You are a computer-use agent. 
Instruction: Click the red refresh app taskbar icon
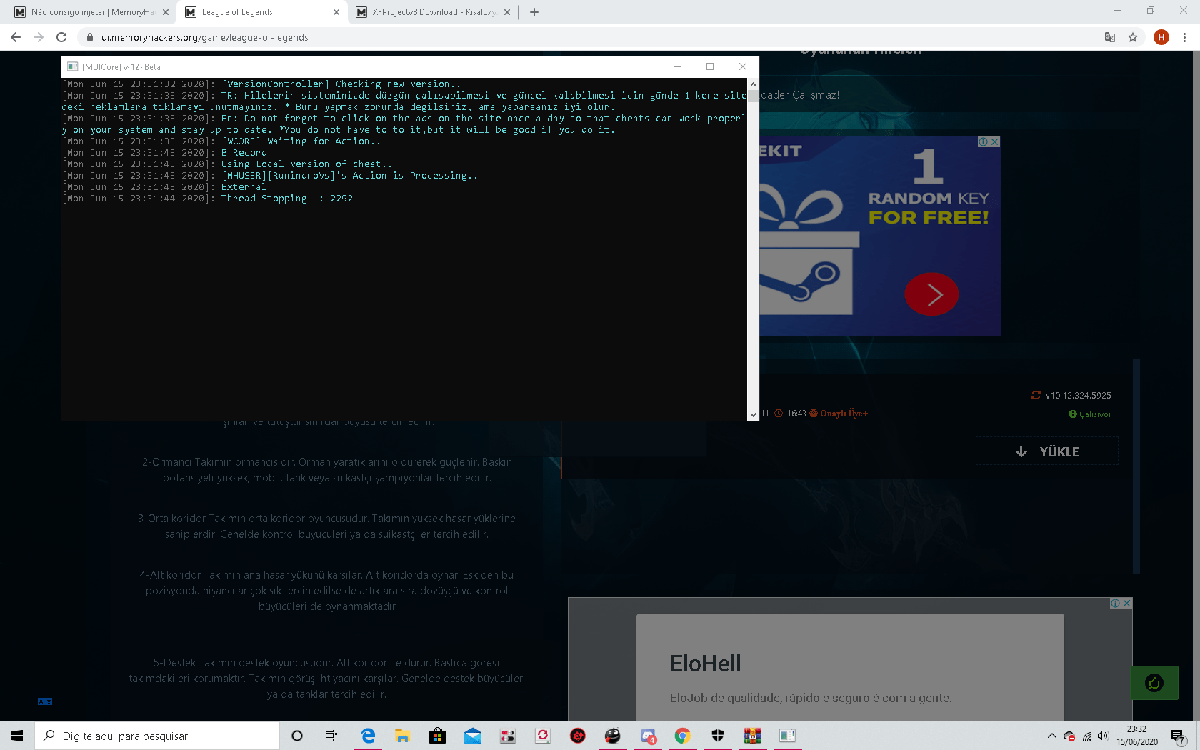pyautogui.click(x=543, y=736)
